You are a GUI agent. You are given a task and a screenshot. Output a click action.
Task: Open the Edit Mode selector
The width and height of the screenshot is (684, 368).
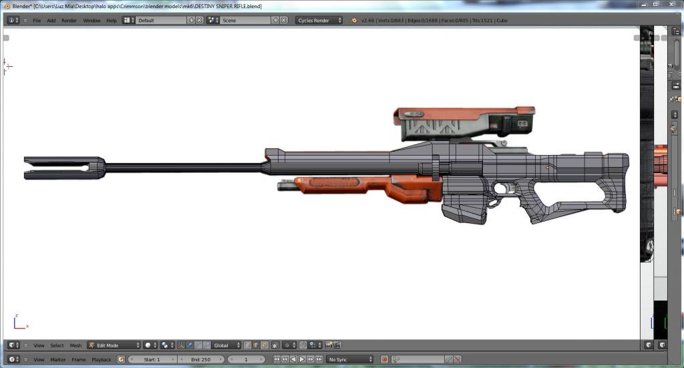click(114, 345)
